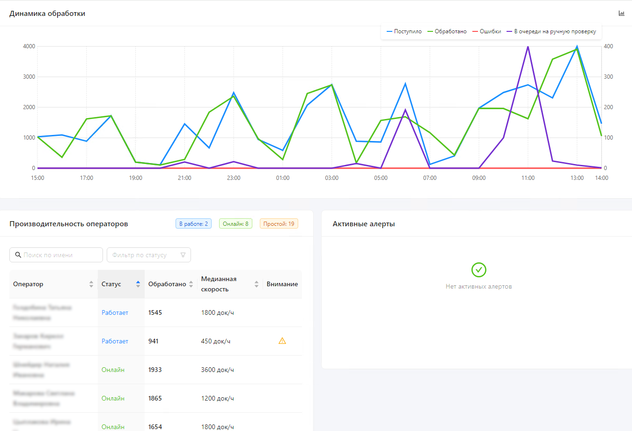Sort table by Оператор column arrows
632x431 pixels.
tap(91, 284)
